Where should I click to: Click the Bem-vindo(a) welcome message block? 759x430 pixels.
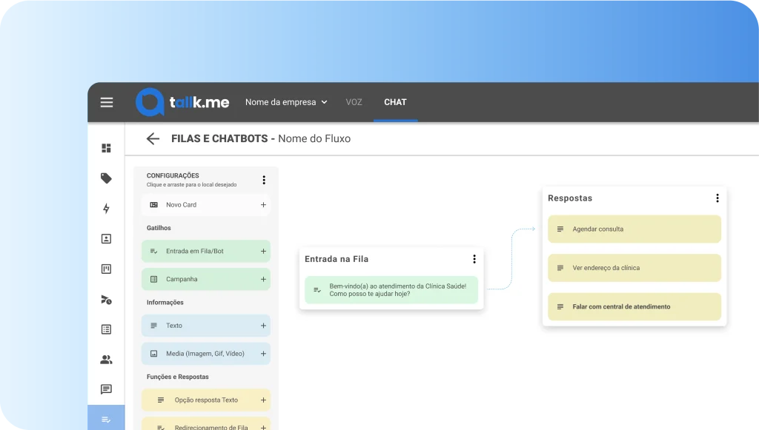pos(391,290)
